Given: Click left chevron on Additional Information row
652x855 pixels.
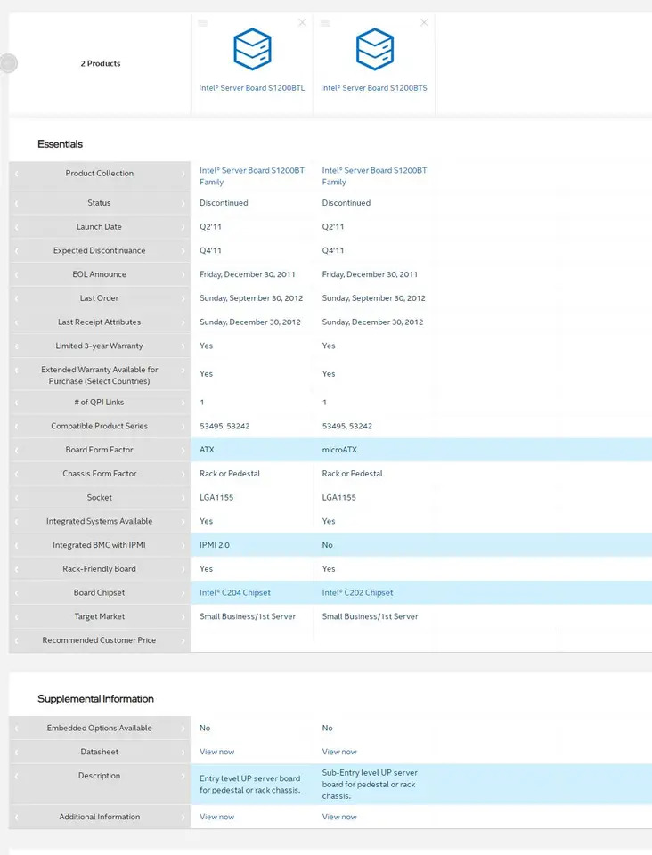Looking at the screenshot, I should pyautogui.click(x=16, y=818).
